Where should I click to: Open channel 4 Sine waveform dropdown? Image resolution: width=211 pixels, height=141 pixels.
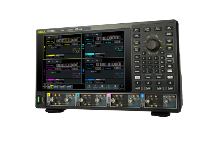89,60
